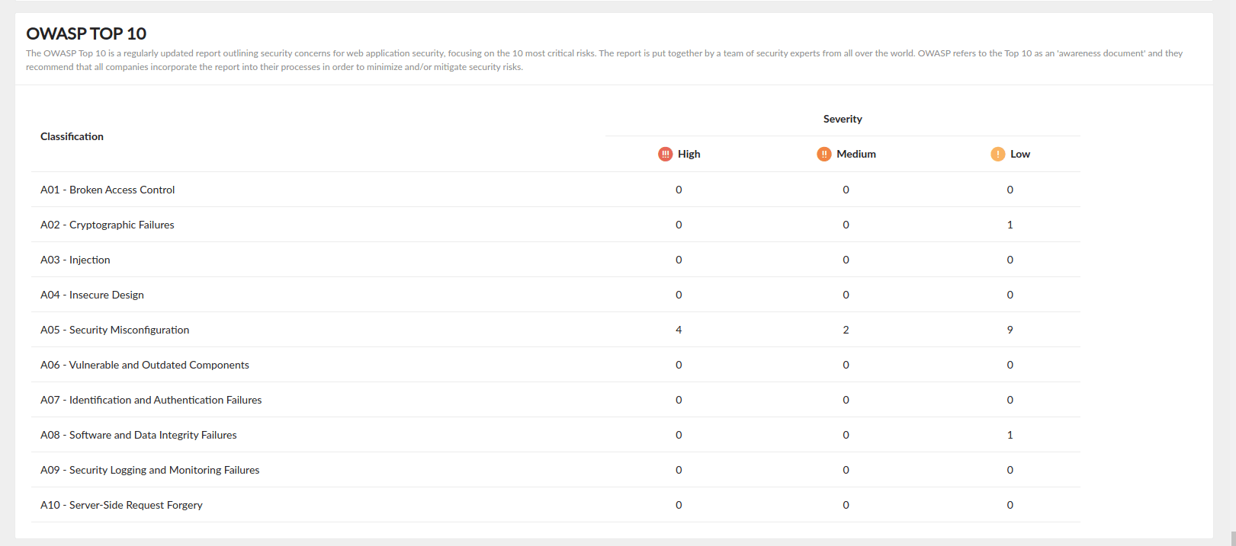The image size is (1236, 546).
Task: Click the red High severity icon
Action: pyautogui.click(x=665, y=154)
